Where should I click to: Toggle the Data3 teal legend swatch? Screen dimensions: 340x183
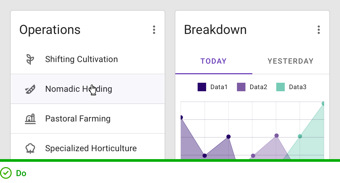[x=280, y=87]
